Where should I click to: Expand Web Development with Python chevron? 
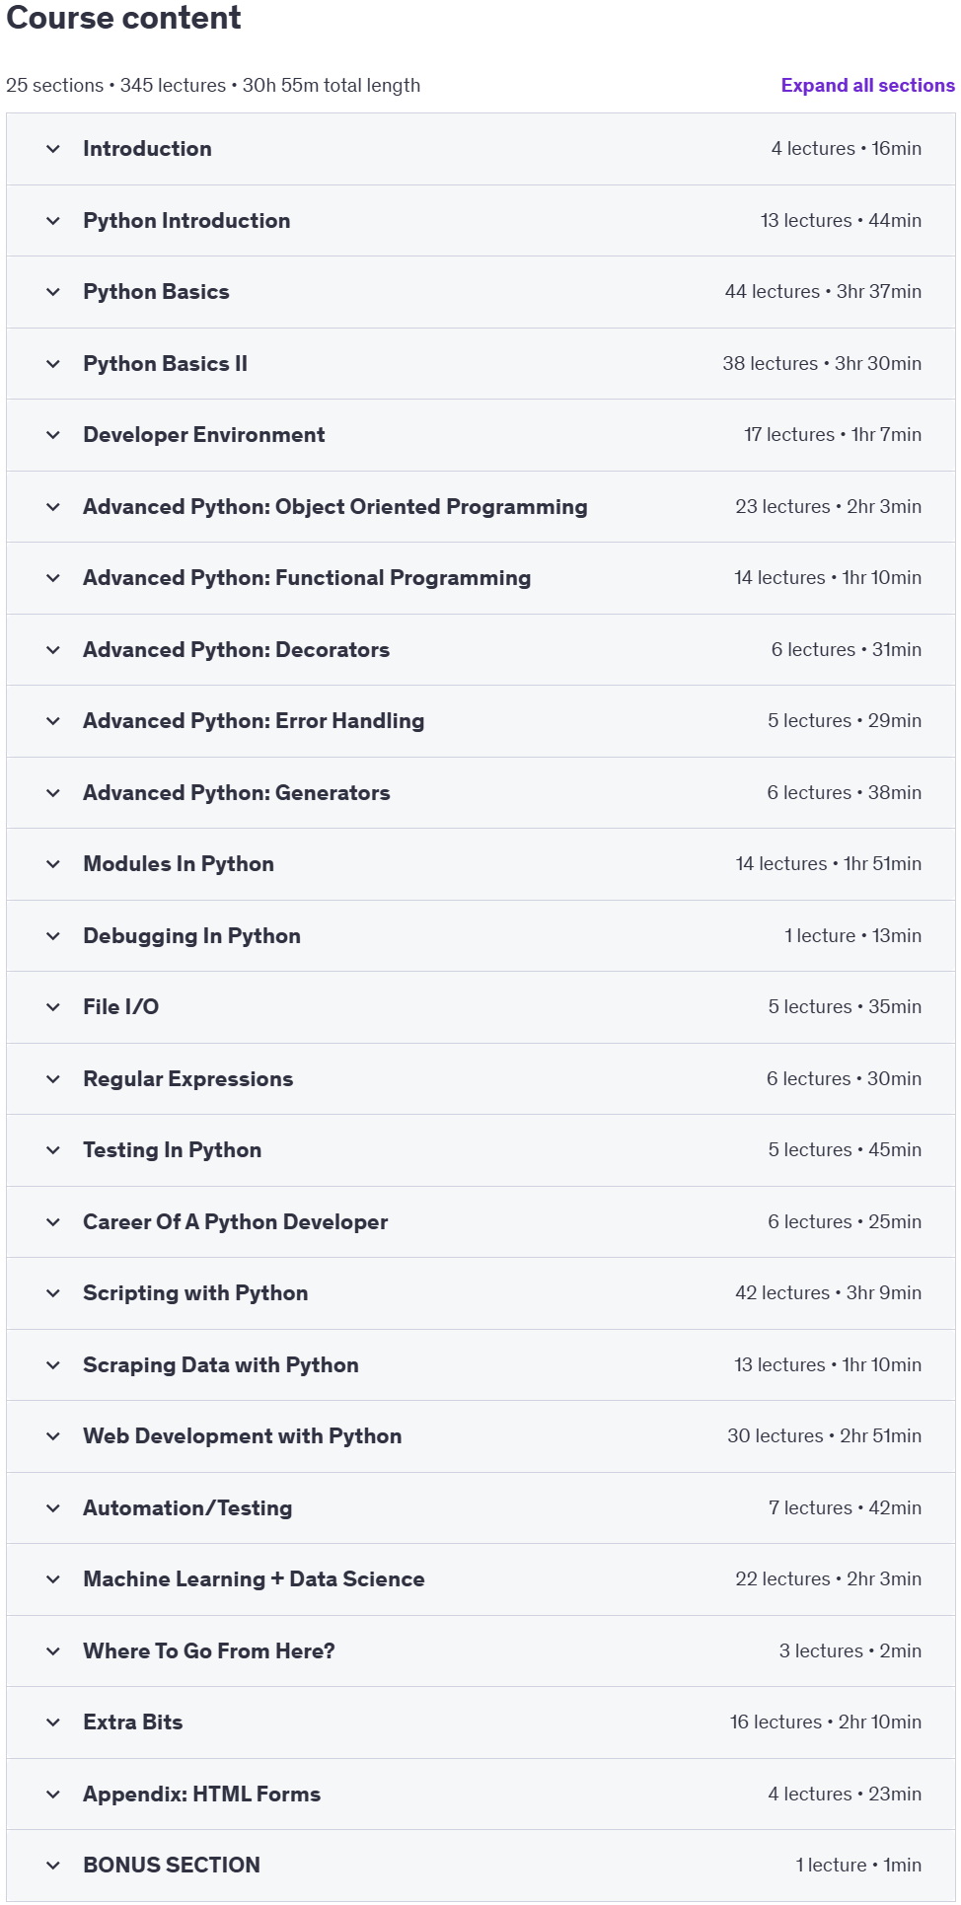tap(53, 1436)
